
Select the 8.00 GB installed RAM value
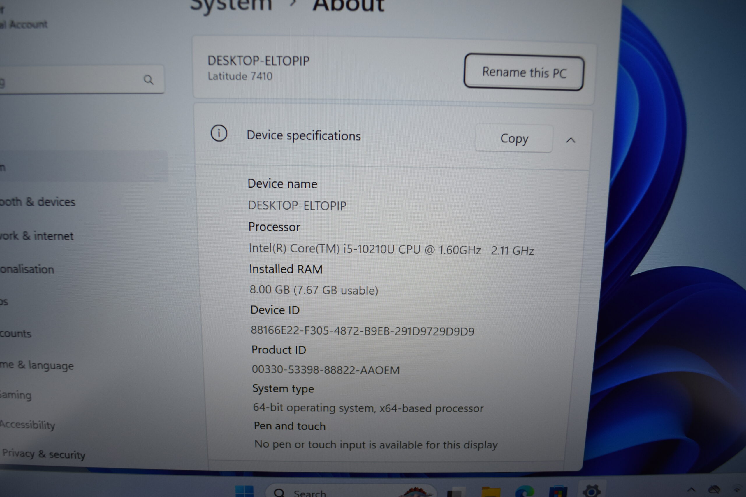(x=314, y=290)
